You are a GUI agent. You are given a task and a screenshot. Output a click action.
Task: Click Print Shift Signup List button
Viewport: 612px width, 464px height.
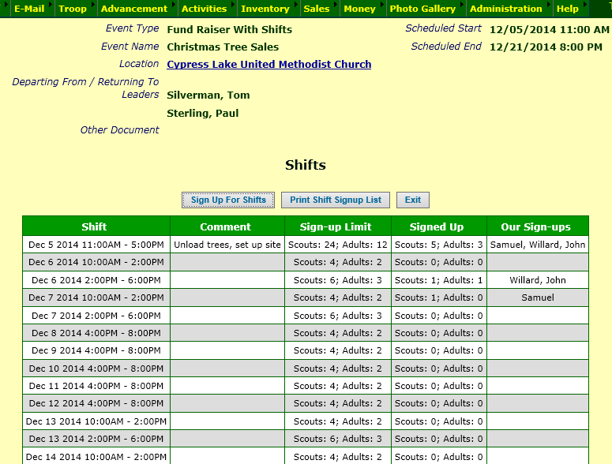[336, 200]
